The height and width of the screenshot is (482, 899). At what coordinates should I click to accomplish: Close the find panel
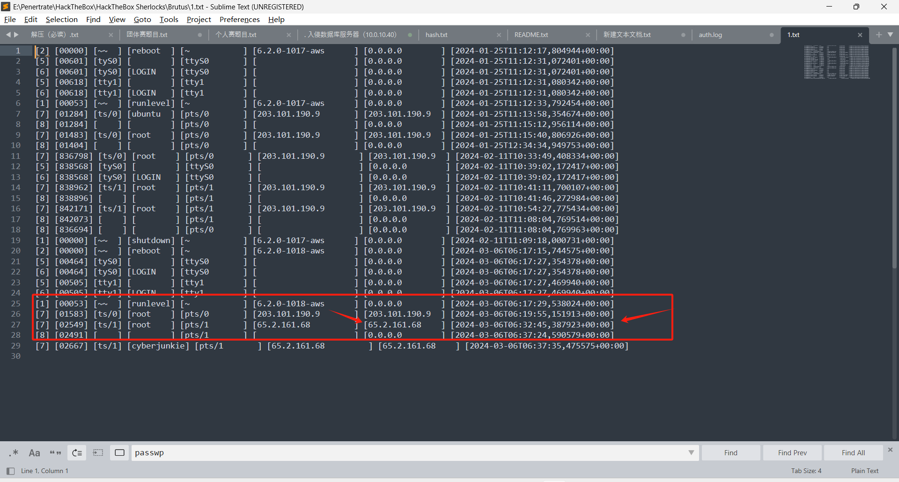coord(890,450)
